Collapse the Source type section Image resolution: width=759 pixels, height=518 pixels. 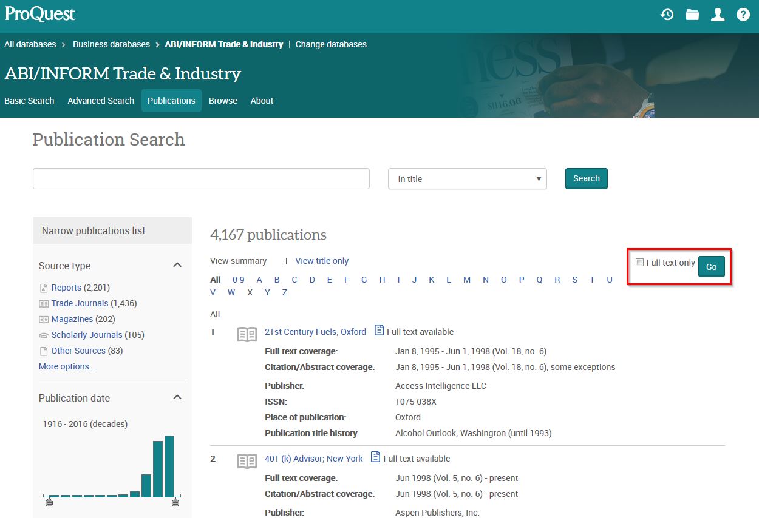177,265
